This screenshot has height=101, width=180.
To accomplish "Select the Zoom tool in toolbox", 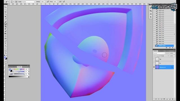I will click(x=6, y=53).
